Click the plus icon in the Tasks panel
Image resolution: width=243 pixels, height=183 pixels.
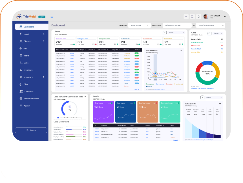(x=165, y=33)
